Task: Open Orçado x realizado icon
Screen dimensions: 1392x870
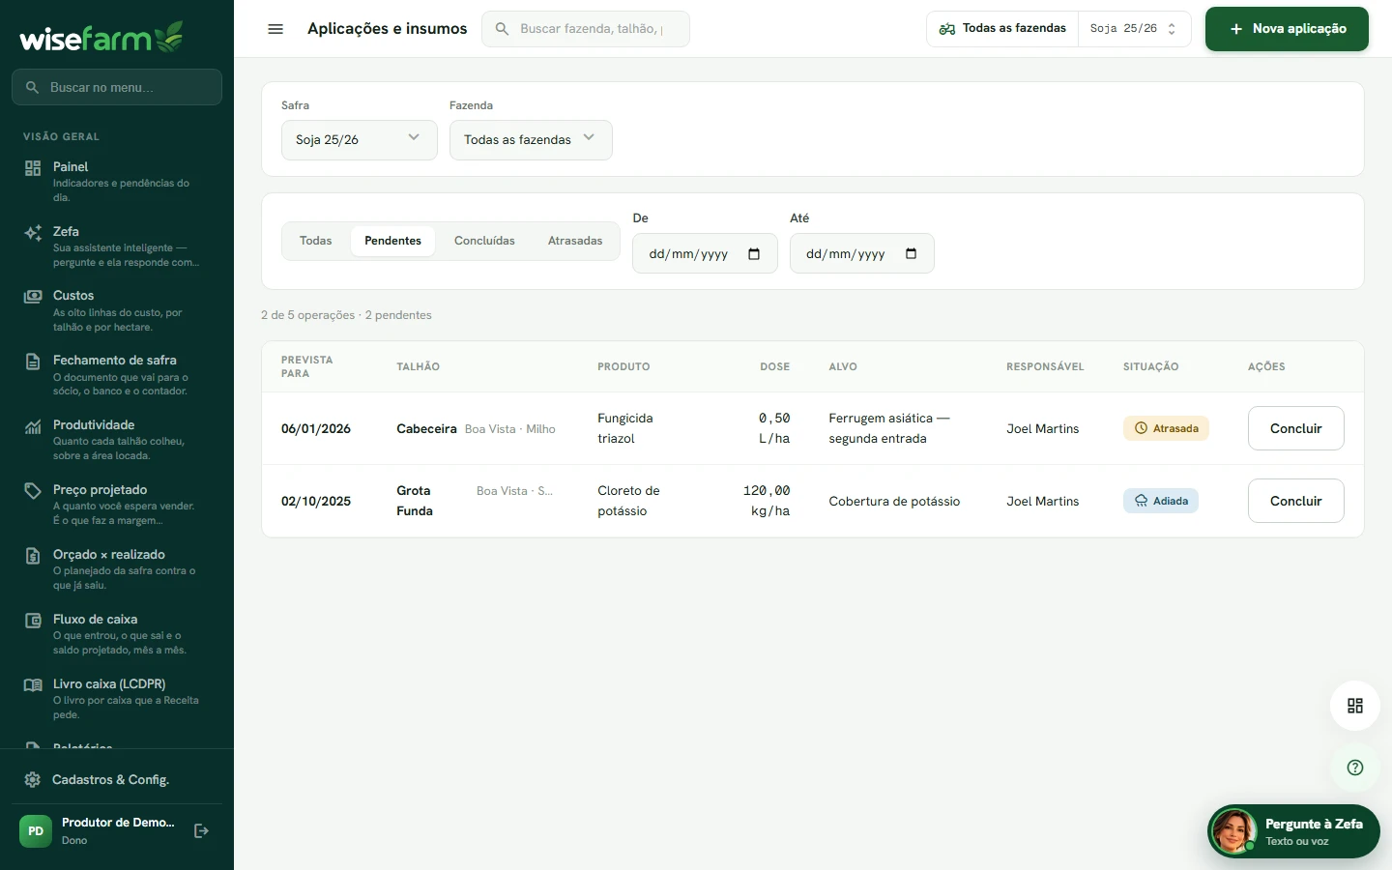Action: (x=33, y=556)
